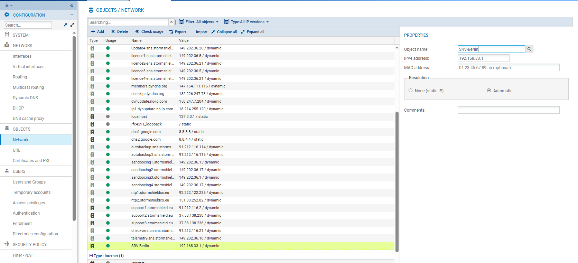The height and width of the screenshot is (263, 578).
Task: Open the Routing menu item
Action: [20, 77]
